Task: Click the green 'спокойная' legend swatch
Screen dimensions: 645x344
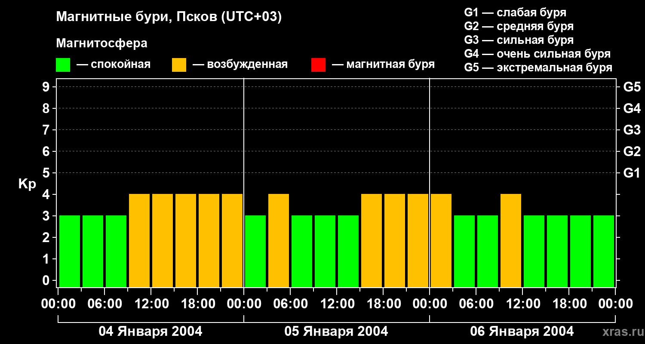Action: 63,65
